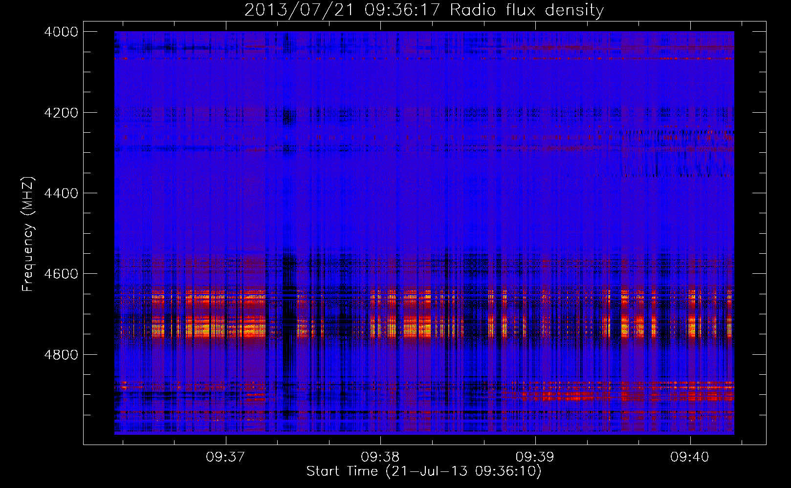Click the 09:40 time tick label
The height and width of the screenshot is (488, 791).
coord(690,457)
